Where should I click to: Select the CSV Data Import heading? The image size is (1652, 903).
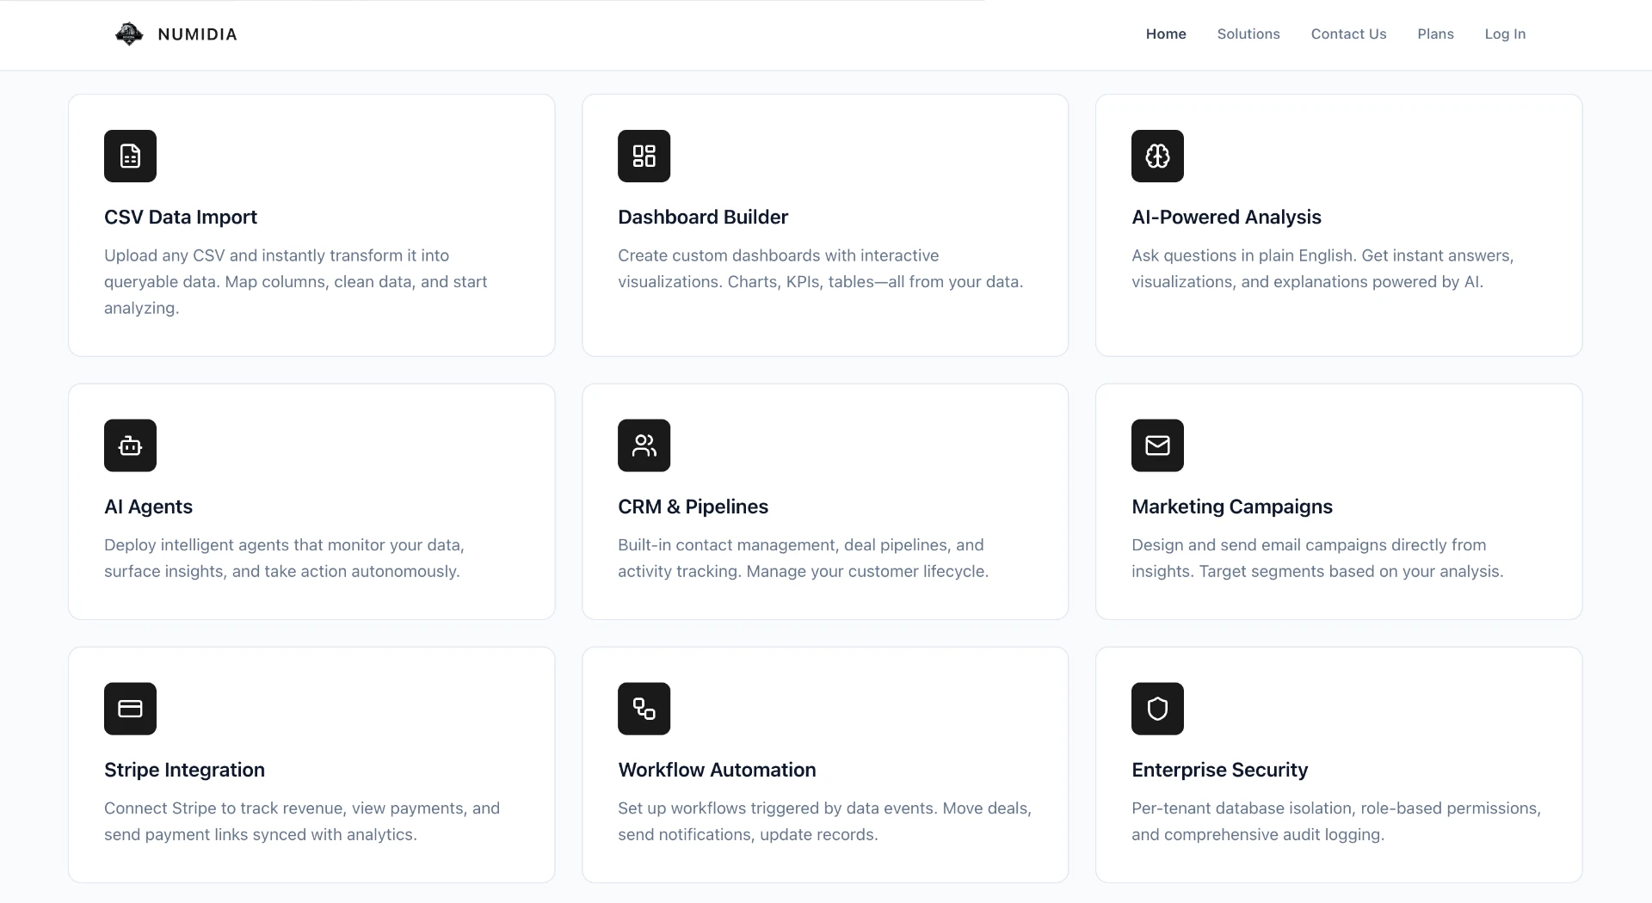click(181, 218)
